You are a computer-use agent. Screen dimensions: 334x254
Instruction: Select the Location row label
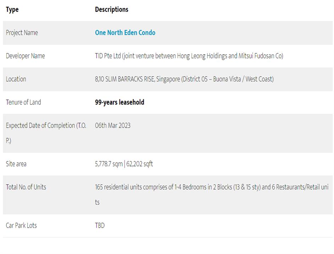click(16, 79)
